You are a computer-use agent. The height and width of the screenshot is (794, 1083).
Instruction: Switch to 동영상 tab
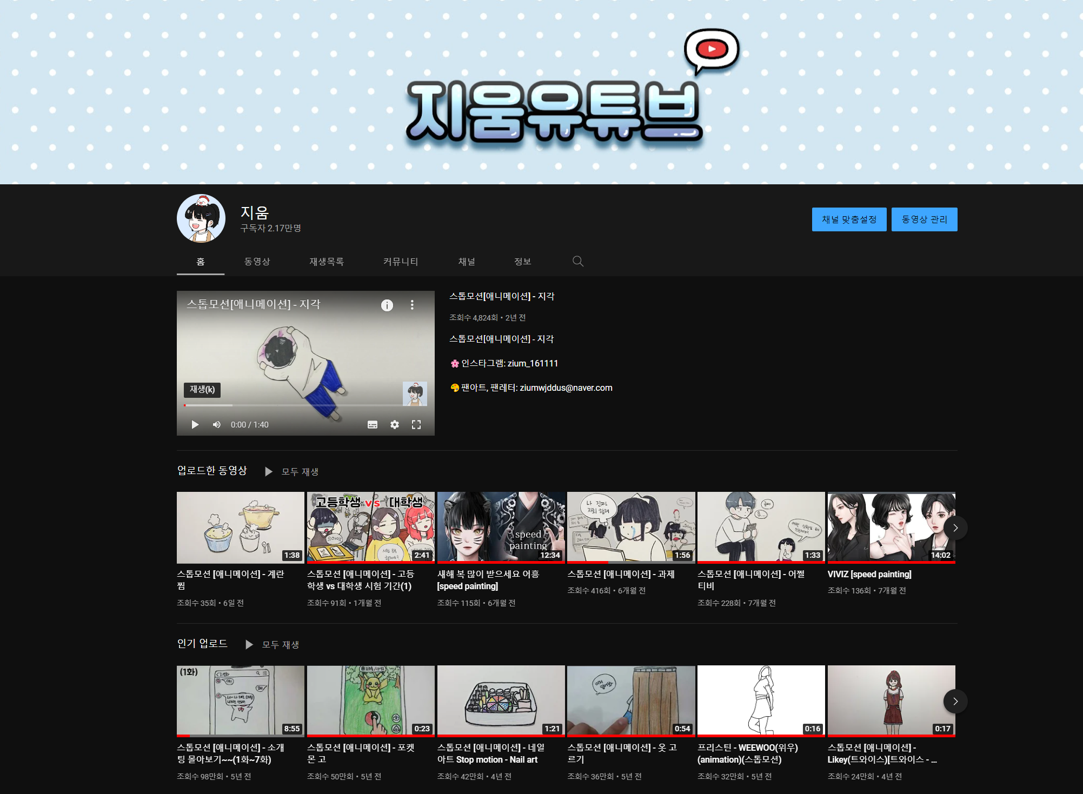(x=257, y=262)
